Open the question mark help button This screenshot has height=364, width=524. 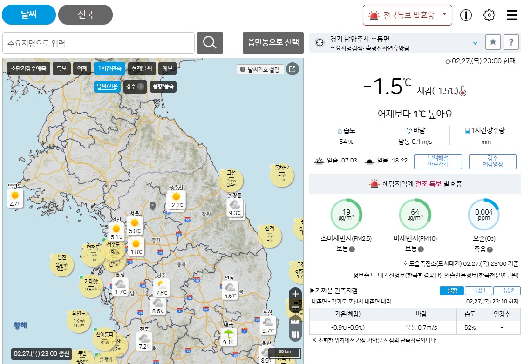511,42
